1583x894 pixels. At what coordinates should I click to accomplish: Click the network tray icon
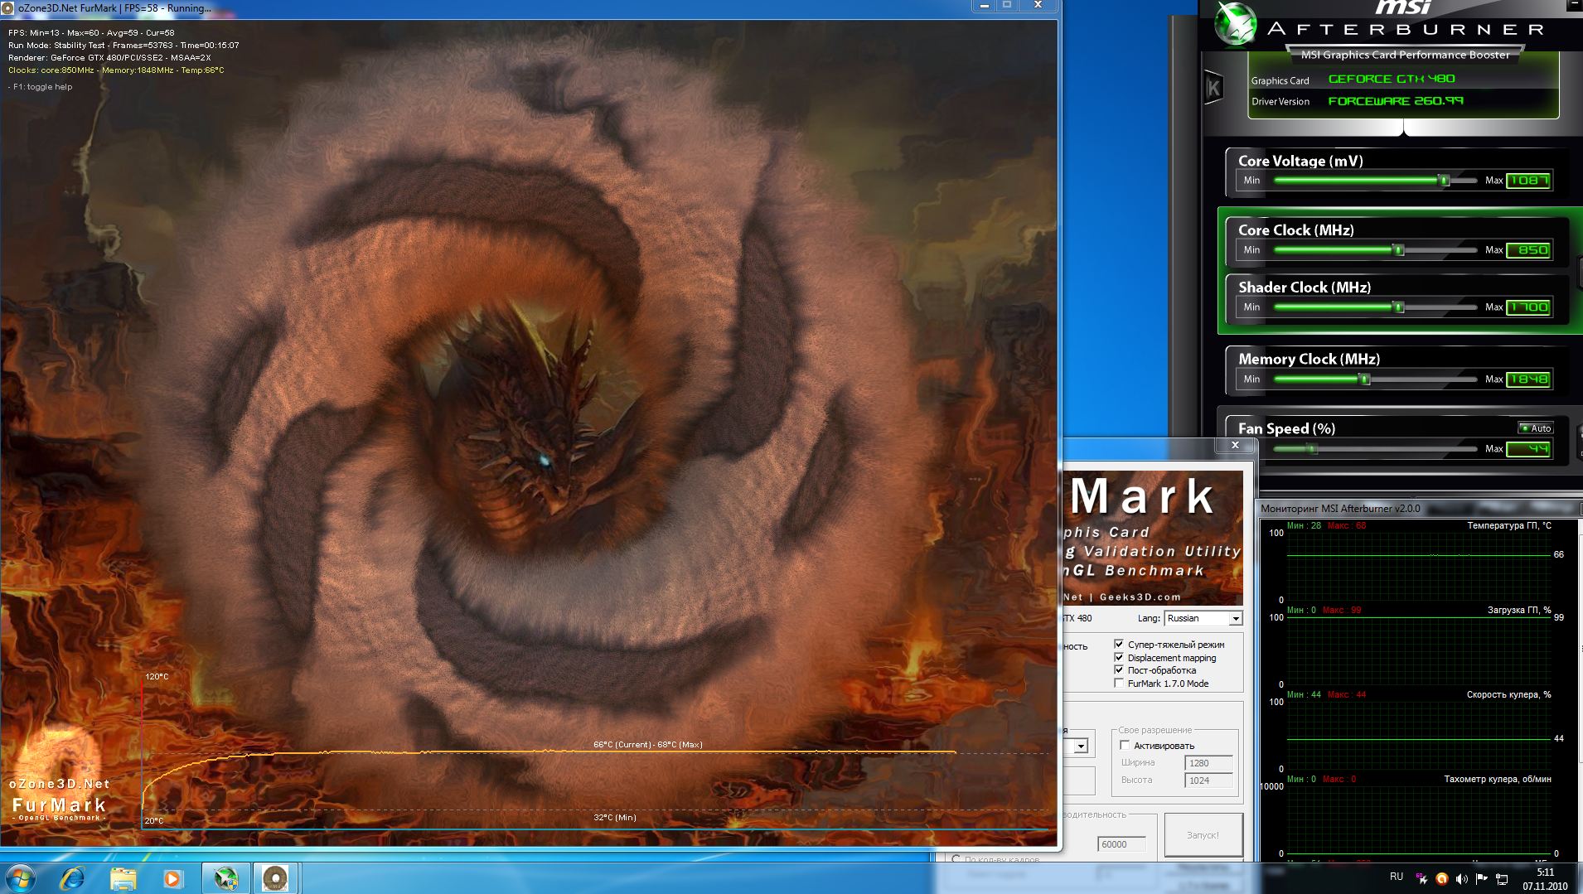(x=1501, y=879)
